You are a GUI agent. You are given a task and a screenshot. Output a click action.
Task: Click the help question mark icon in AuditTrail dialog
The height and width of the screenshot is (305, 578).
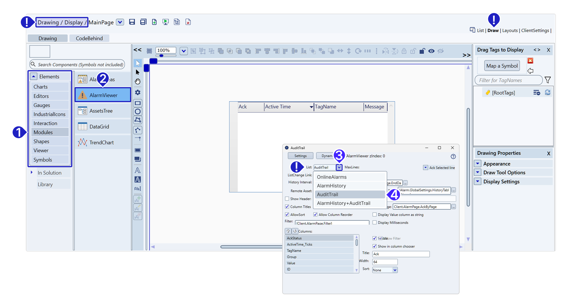point(453,156)
